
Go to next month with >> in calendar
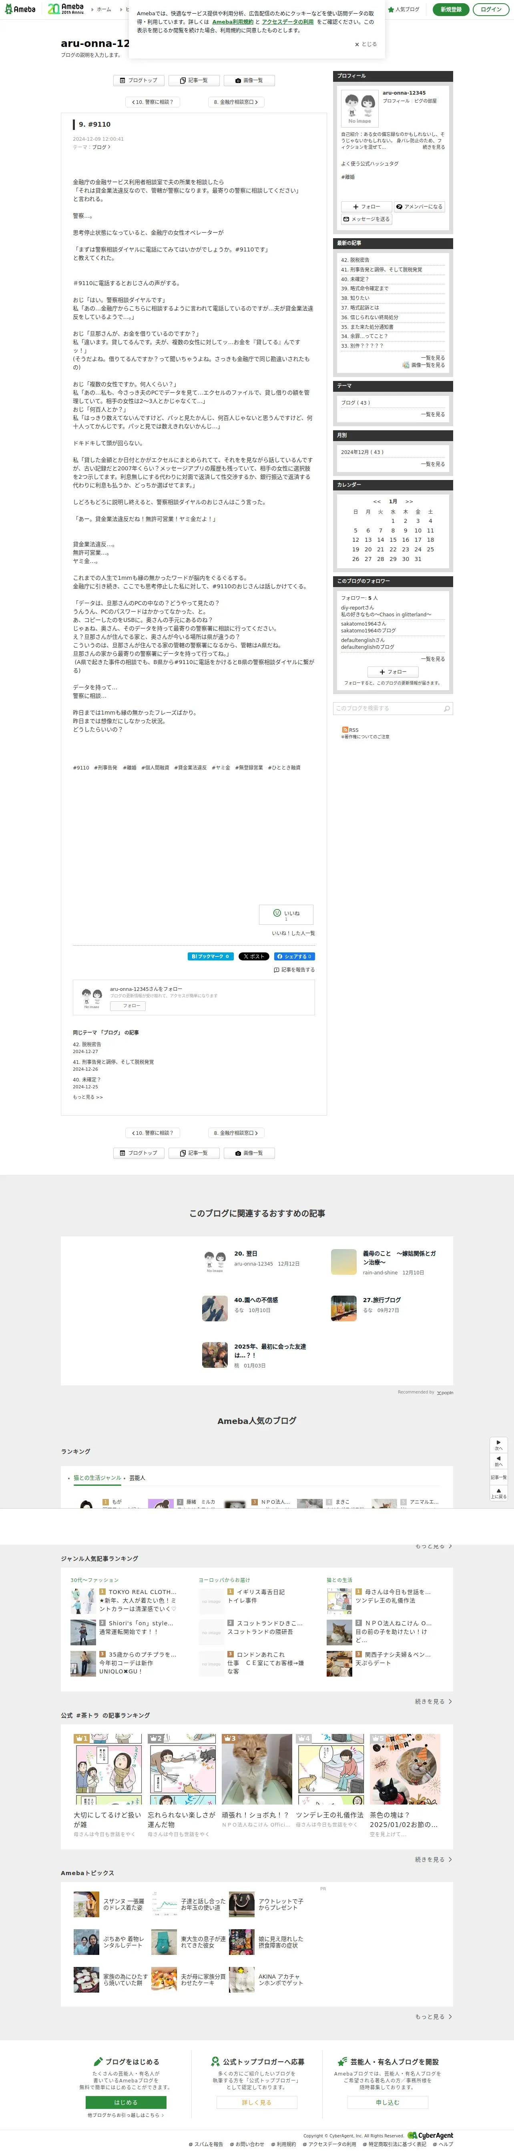pos(409,501)
